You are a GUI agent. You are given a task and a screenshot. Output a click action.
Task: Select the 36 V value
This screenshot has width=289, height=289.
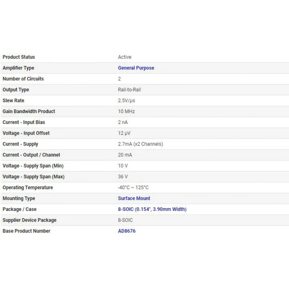pos(123,177)
